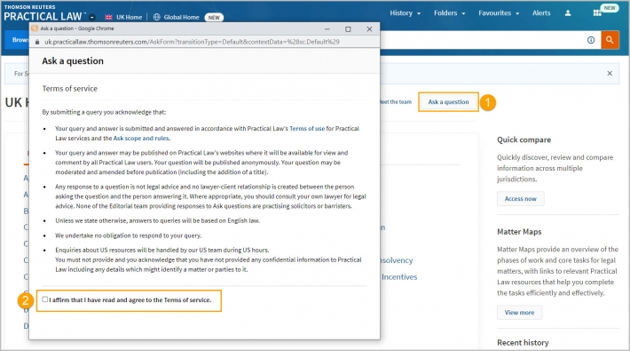630x351 pixels.
Task: Click the Recent history heading
Action: [x=523, y=342]
